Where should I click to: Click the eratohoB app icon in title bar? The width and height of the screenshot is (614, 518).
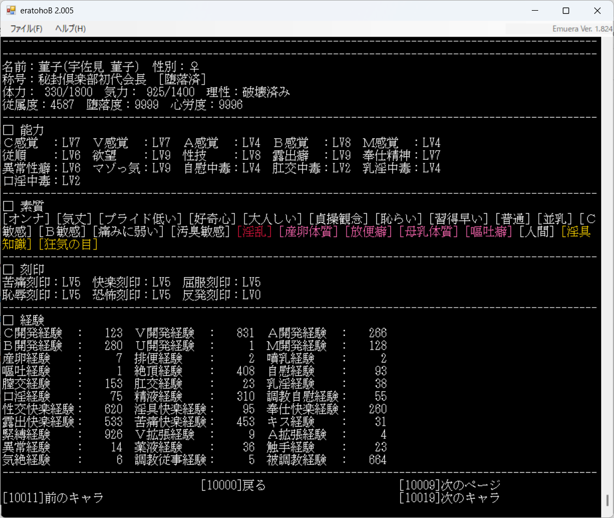point(11,11)
